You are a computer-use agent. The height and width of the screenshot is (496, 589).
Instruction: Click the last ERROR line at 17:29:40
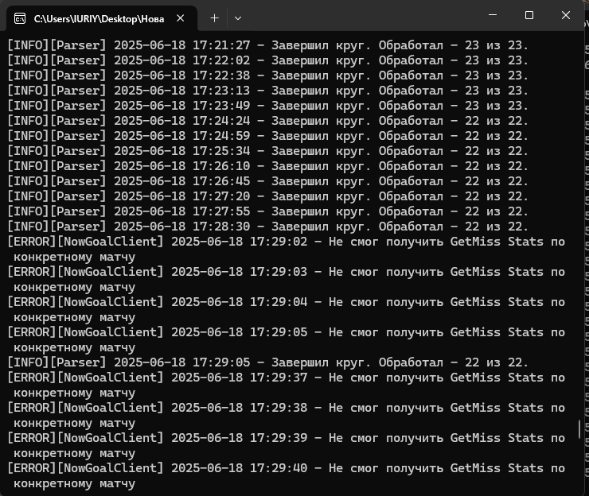click(x=287, y=468)
